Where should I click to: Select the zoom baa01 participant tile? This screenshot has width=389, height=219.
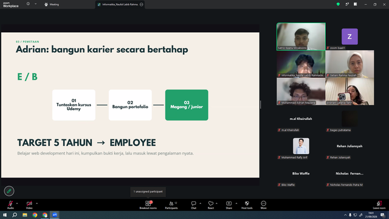pos(349,36)
